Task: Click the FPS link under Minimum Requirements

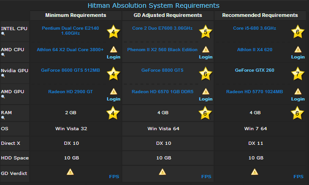Action: tap(114, 176)
